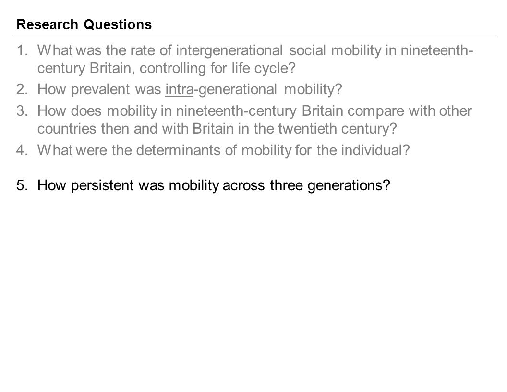The height and width of the screenshot is (392, 507).
Task: Click the phrase "controlling for life cycle?"
Action: pos(217,68)
